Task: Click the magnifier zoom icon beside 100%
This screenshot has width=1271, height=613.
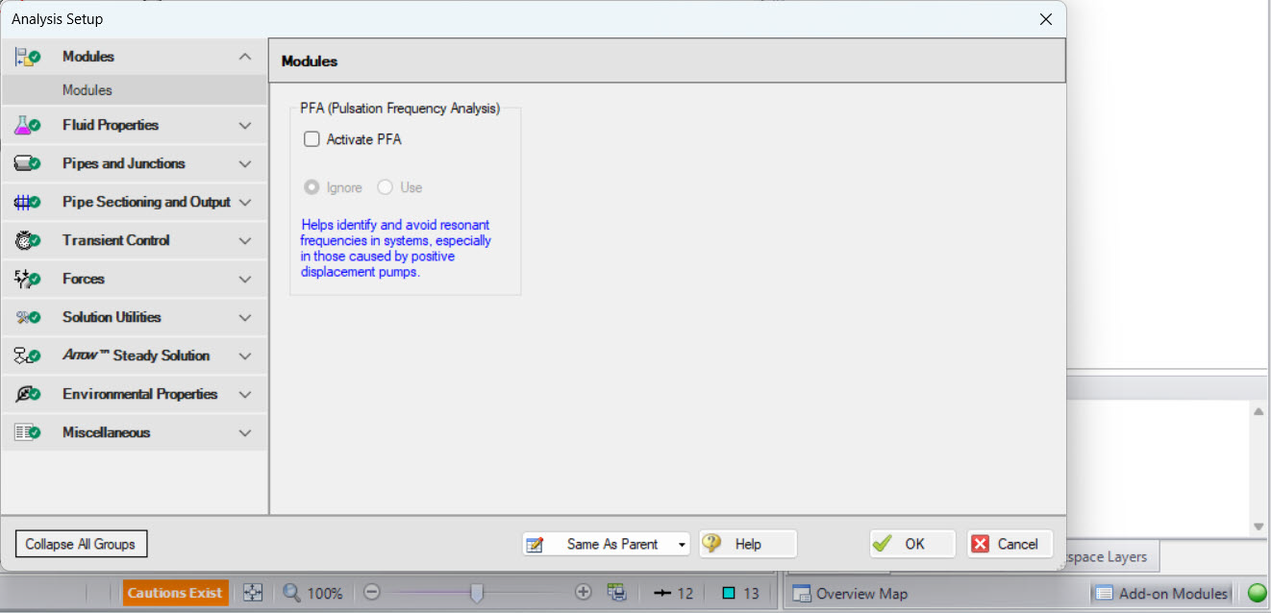Action: click(x=292, y=593)
